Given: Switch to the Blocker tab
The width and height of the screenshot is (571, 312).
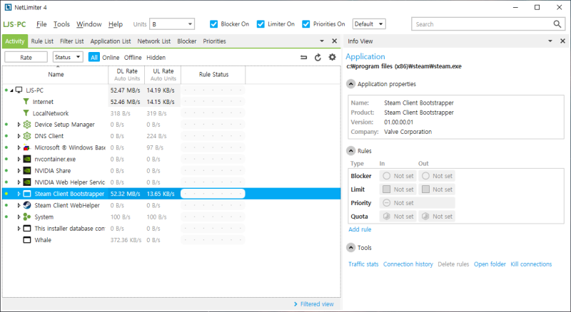Looking at the screenshot, I should click(187, 41).
